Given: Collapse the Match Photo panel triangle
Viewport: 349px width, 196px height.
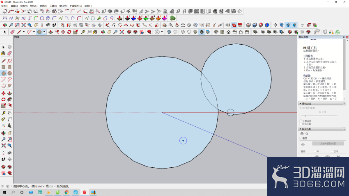Looking at the screenshot, I should [300, 129].
